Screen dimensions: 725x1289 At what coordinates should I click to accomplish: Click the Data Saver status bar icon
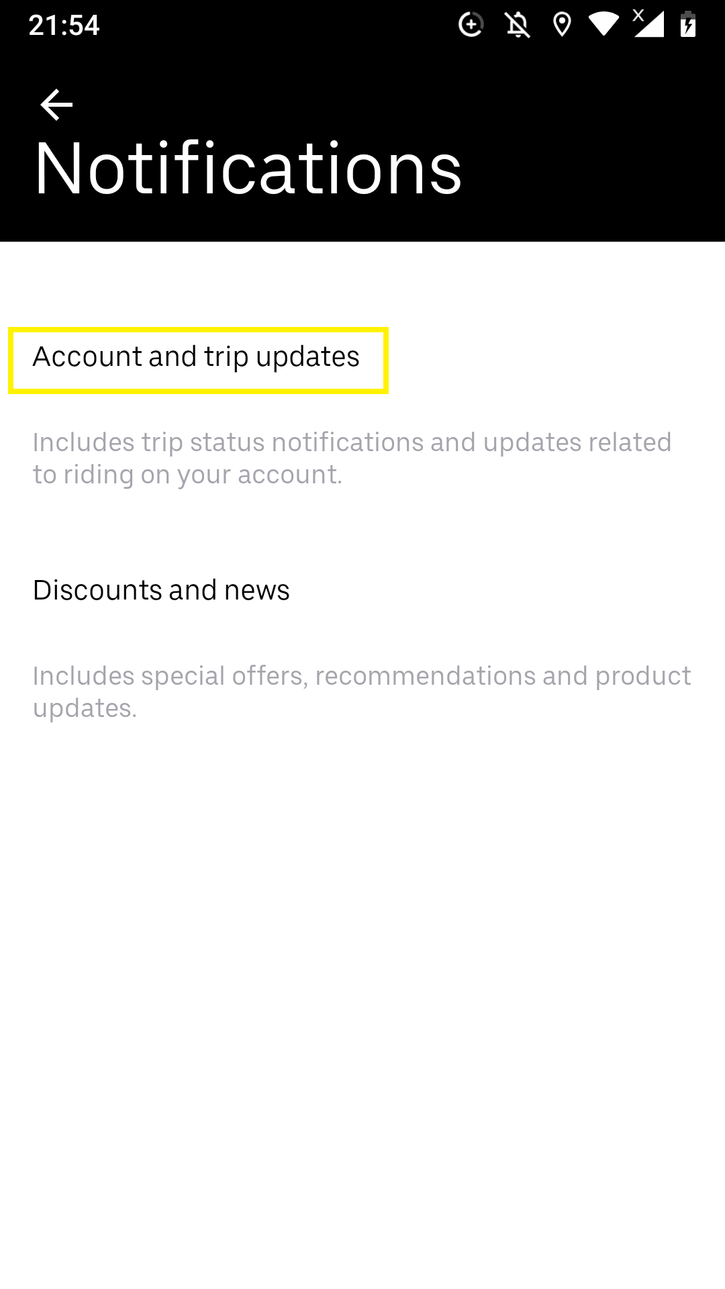pos(471,24)
